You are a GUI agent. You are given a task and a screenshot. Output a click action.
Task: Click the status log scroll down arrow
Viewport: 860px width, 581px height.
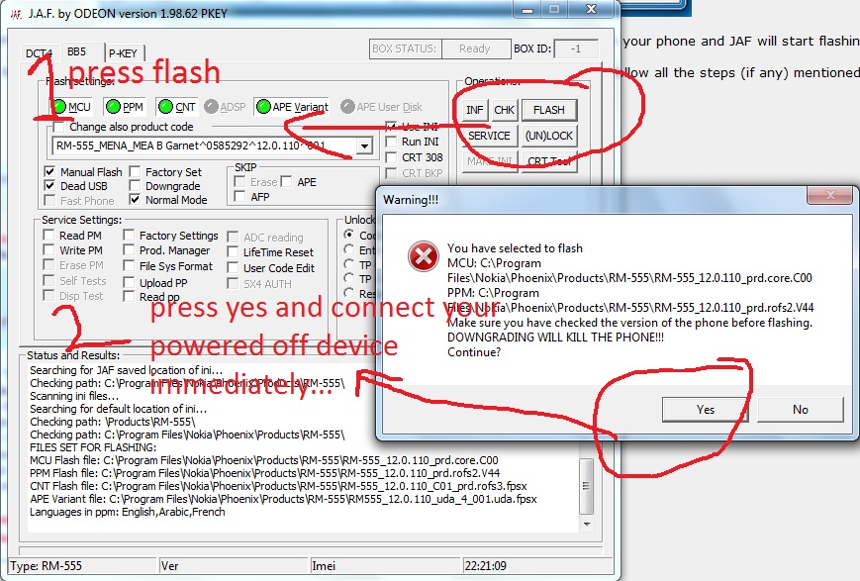586,525
